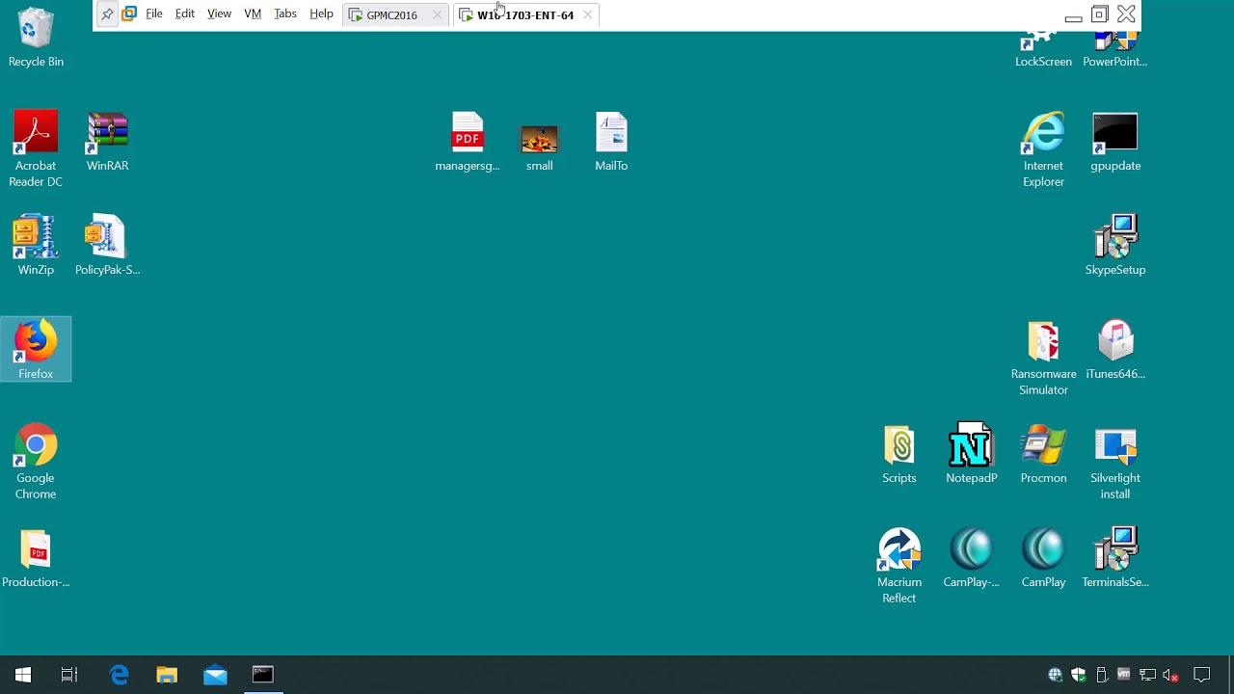The image size is (1234, 694).
Task: Select the WinZip desktop icon
Action: tap(36, 246)
